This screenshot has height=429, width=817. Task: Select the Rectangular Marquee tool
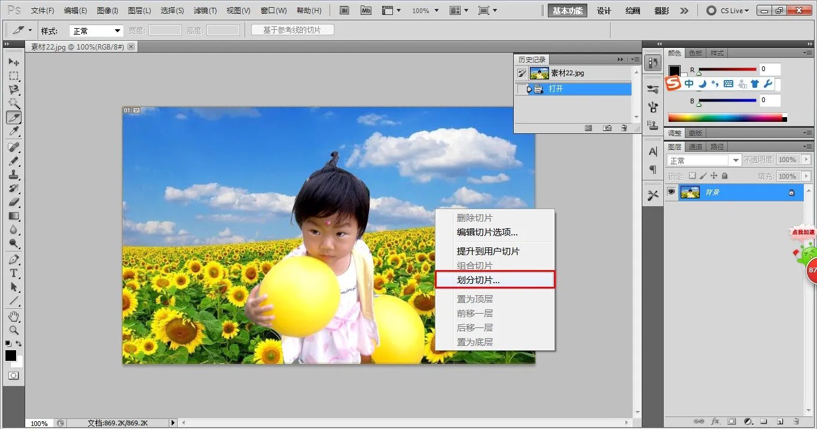(x=14, y=76)
